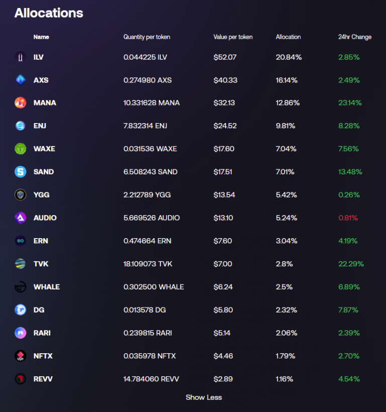Click the WHALE token icon
386x412 pixels.
tap(20, 287)
